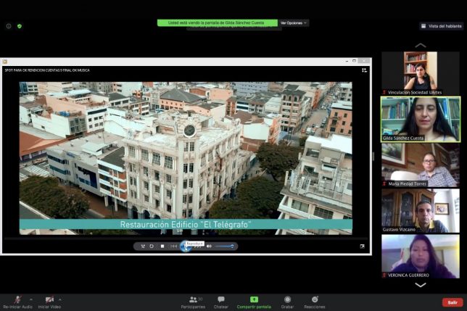This screenshot has width=467, height=311.
Task: Click the meeting information icon
Action: [9, 26]
